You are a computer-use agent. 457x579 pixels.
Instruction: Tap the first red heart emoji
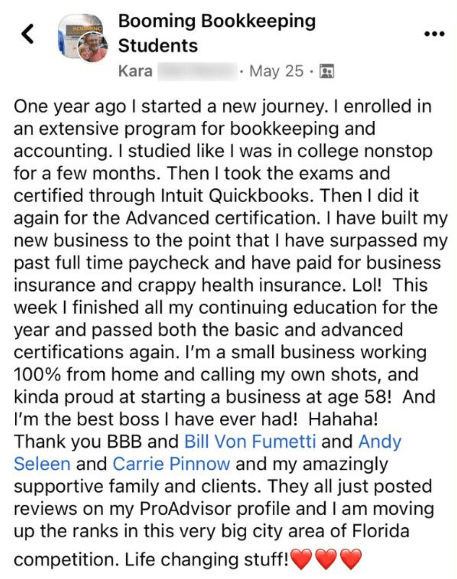pos(301,559)
